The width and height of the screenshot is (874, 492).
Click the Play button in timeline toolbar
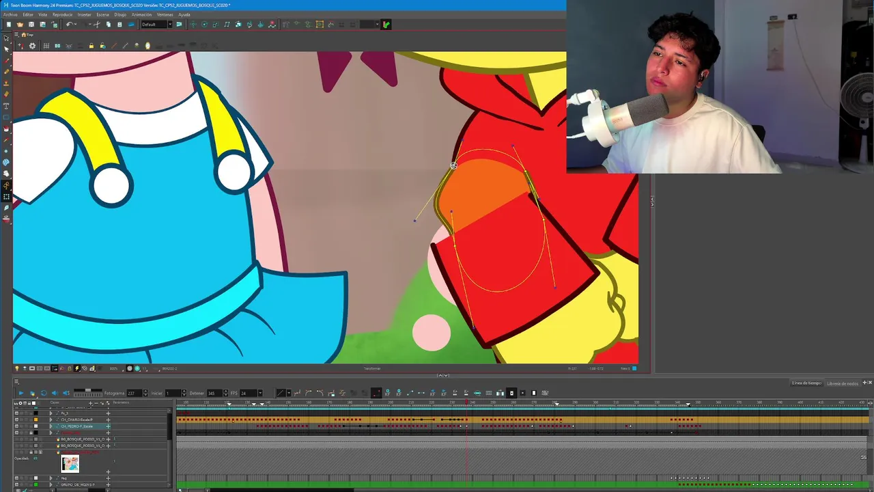pyautogui.click(x=20, y=393)
